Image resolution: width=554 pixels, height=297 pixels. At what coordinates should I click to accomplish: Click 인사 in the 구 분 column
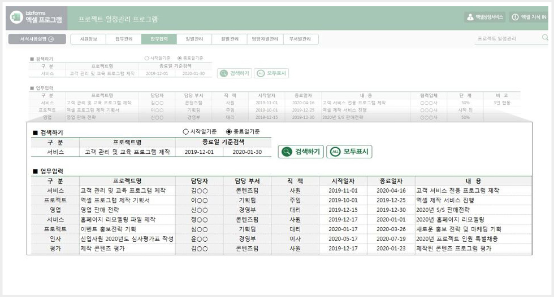point(55,239)
